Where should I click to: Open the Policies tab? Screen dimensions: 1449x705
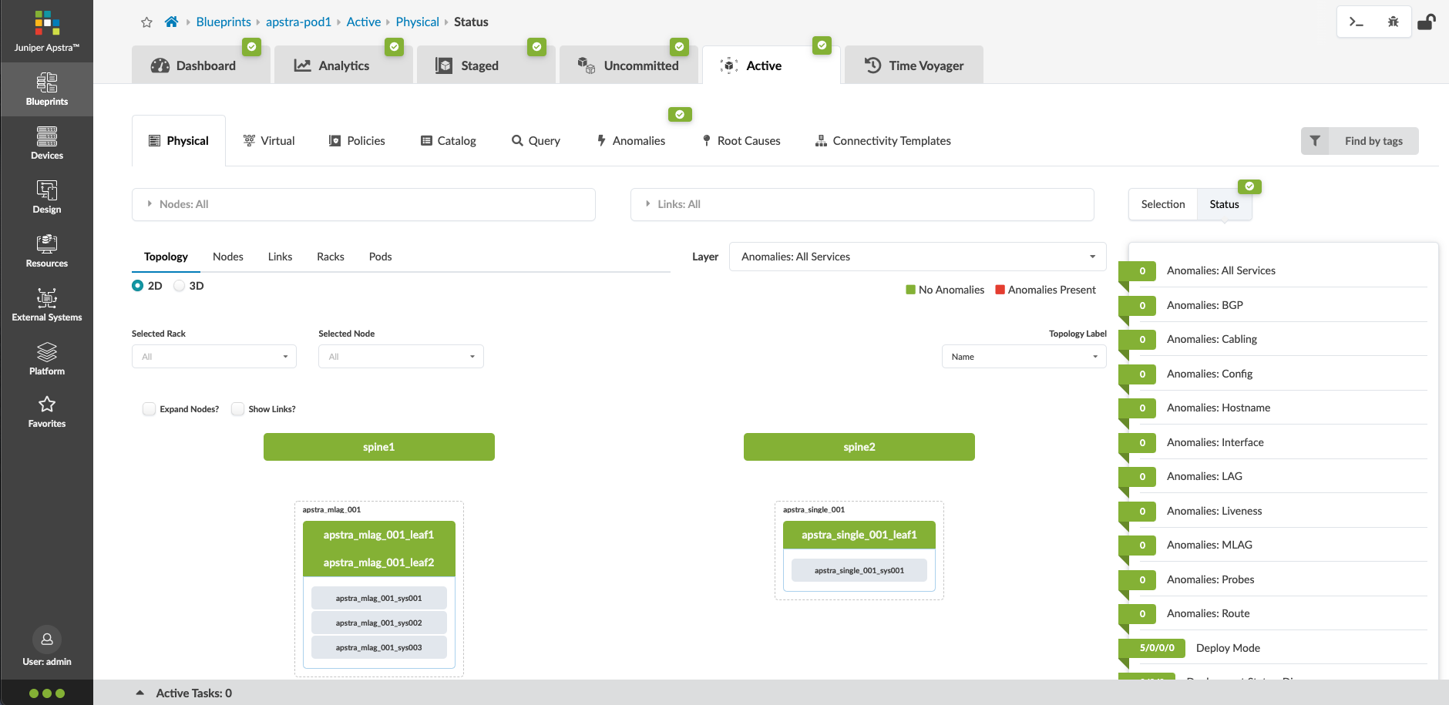[357, 141]
